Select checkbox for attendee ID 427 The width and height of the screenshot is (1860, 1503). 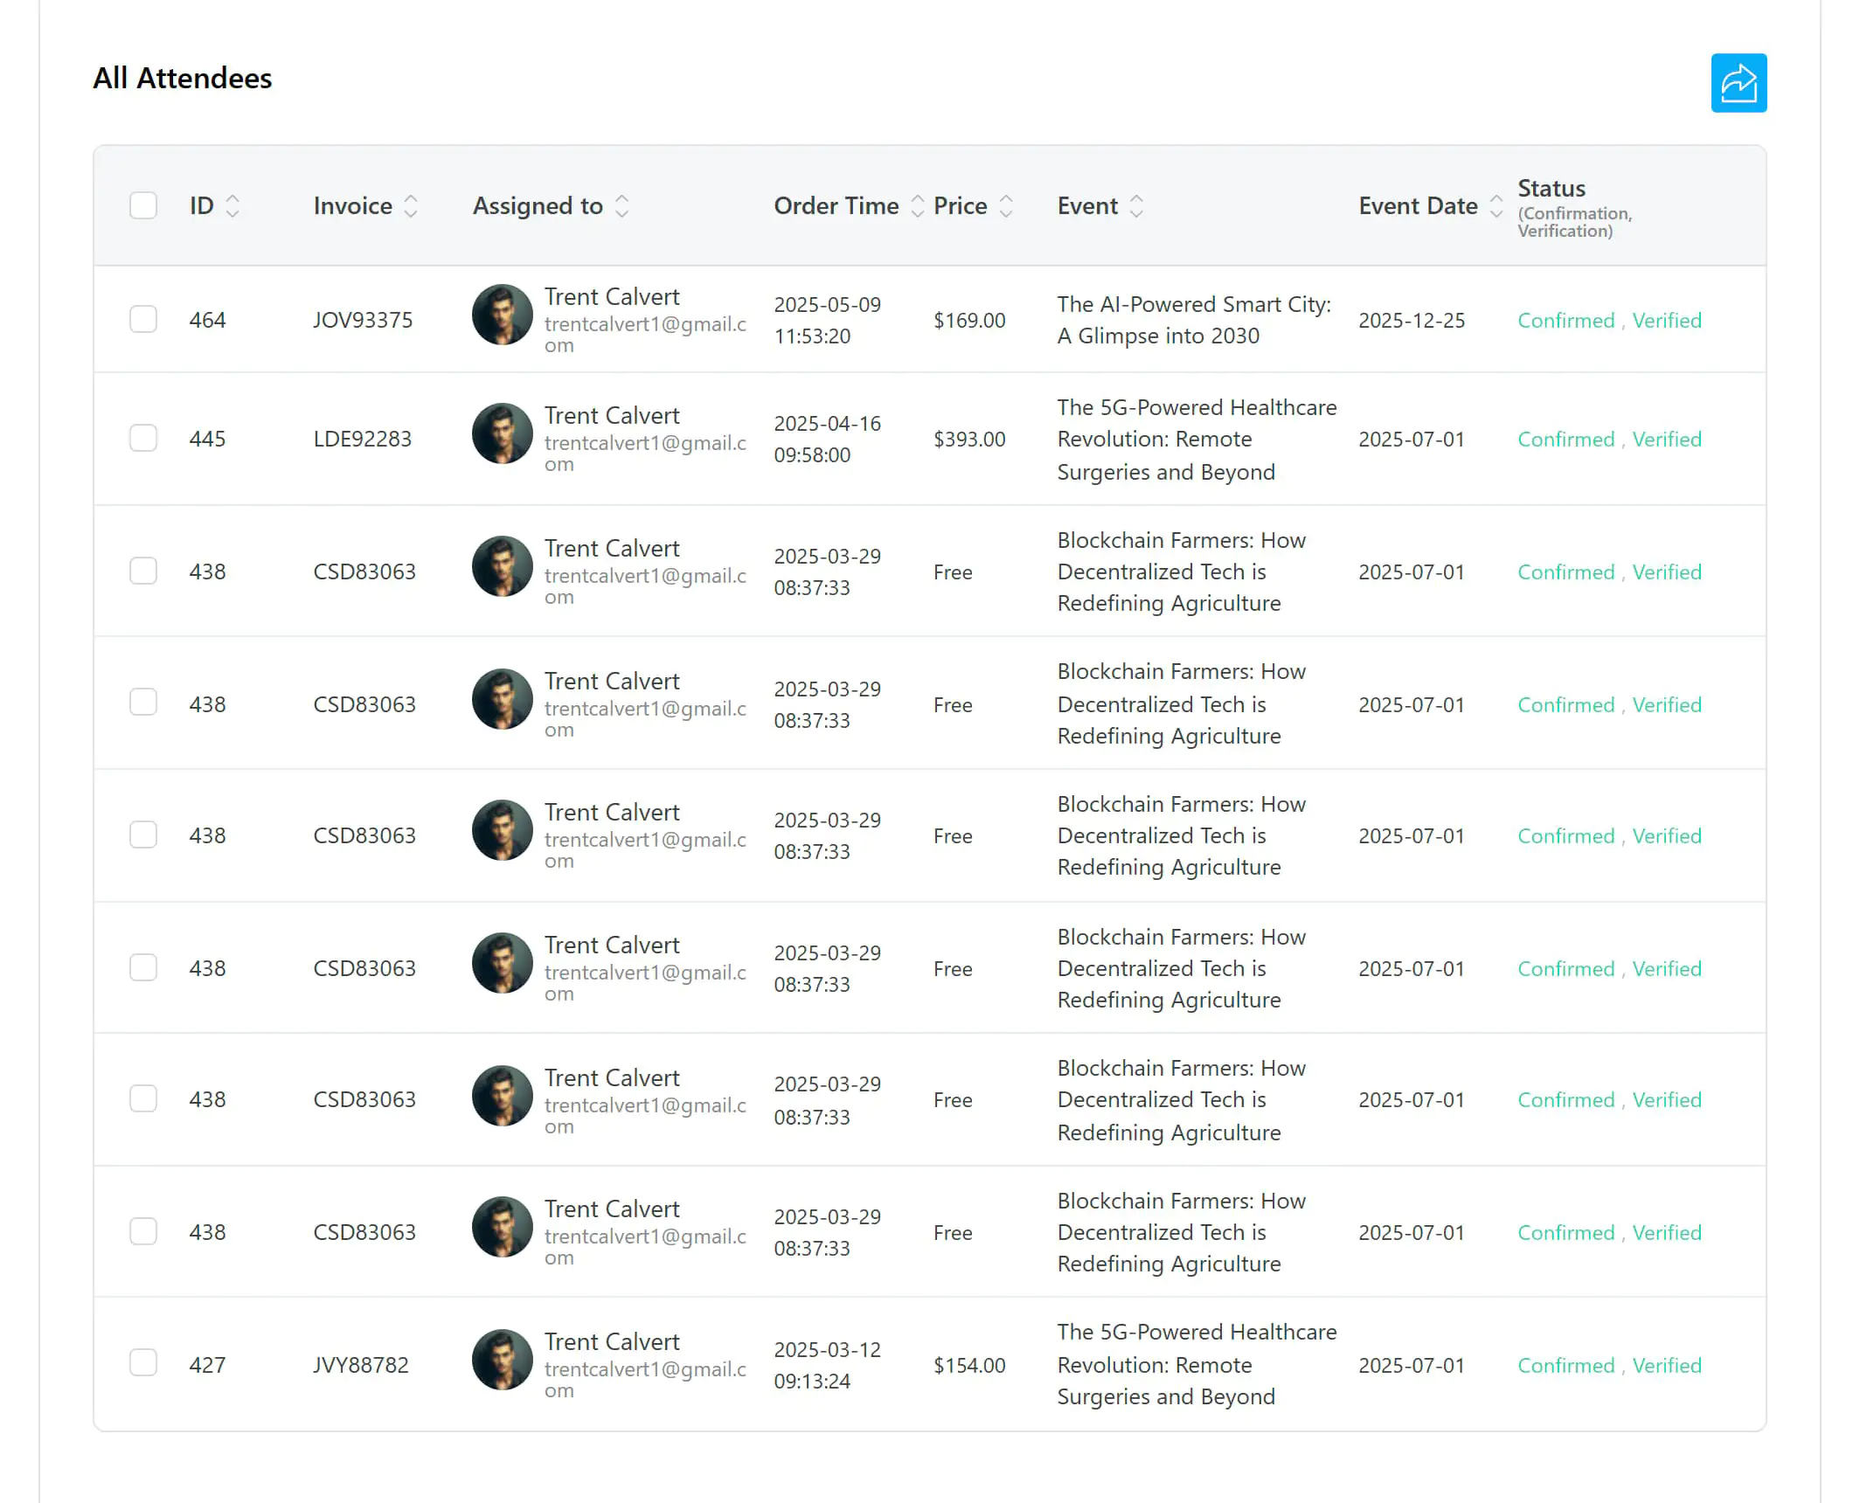(x=143, y=1362)
